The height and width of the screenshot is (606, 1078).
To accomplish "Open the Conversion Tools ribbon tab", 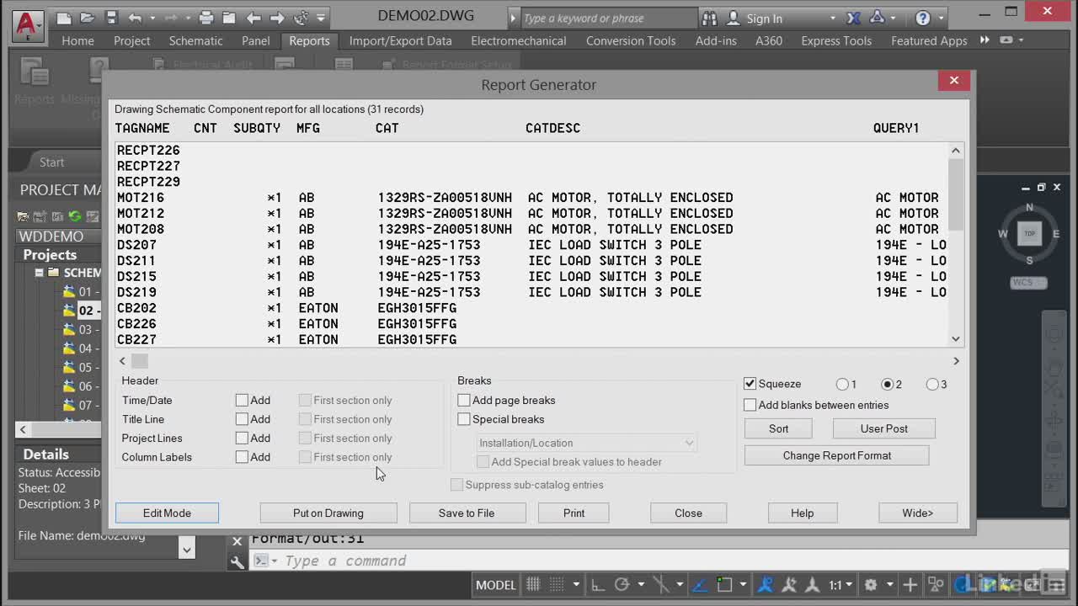I will [x=631, y=40].
